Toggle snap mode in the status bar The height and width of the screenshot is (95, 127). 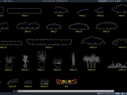click(x=103, y=93)
